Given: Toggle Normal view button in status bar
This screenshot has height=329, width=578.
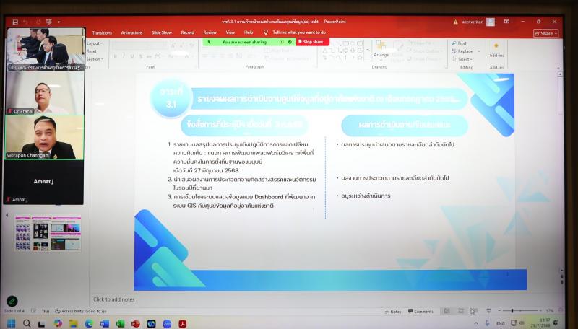Looking at the screenshot, I should [x=447, y=312].
